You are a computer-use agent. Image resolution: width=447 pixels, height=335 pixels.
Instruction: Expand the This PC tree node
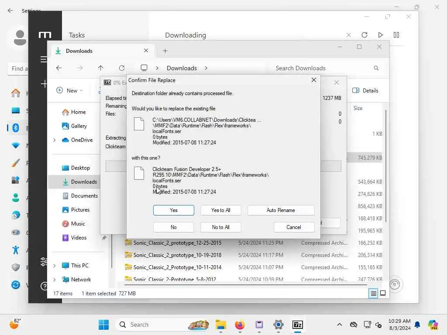(x=54, y=266)
